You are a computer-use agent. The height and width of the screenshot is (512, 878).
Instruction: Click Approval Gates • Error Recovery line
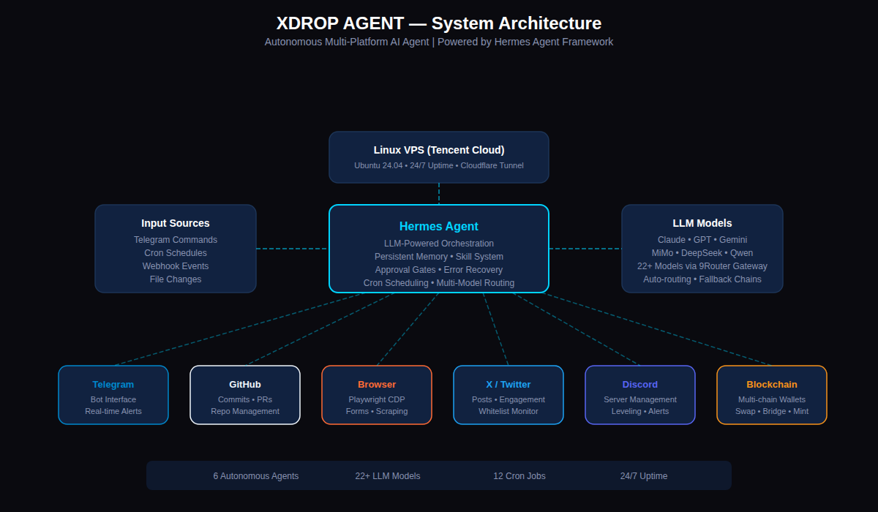click(x=439, y=270)
